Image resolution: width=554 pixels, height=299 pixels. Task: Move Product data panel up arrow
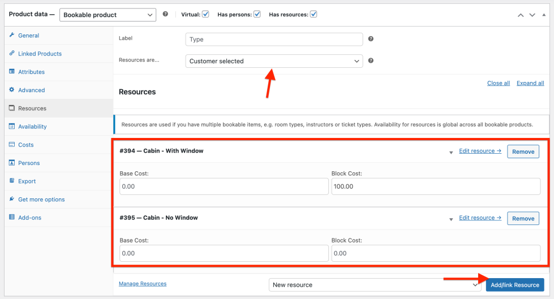(521, 15)
